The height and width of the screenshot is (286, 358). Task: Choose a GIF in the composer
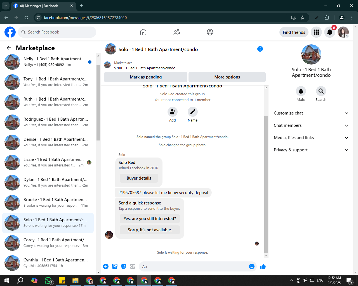pos(133,266)
